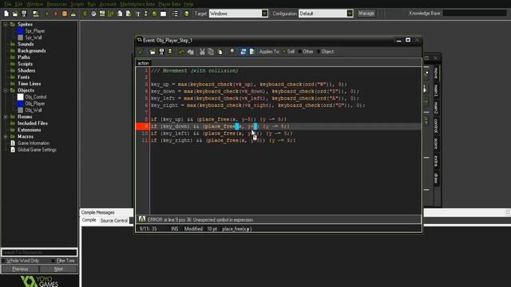Click the resource search field

point(39,252)
